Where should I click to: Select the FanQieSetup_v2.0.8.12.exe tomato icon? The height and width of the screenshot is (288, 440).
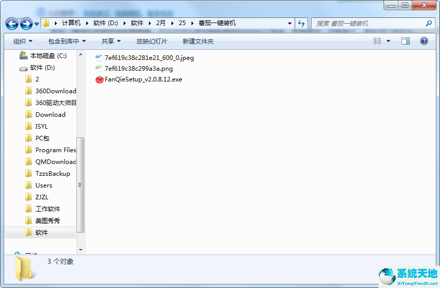[x=100, y=79]
